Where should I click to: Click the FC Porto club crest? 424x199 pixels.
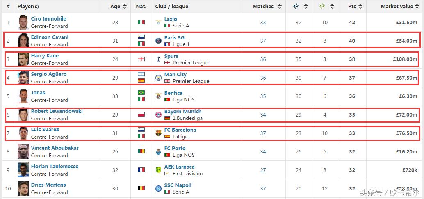(158, 151)
